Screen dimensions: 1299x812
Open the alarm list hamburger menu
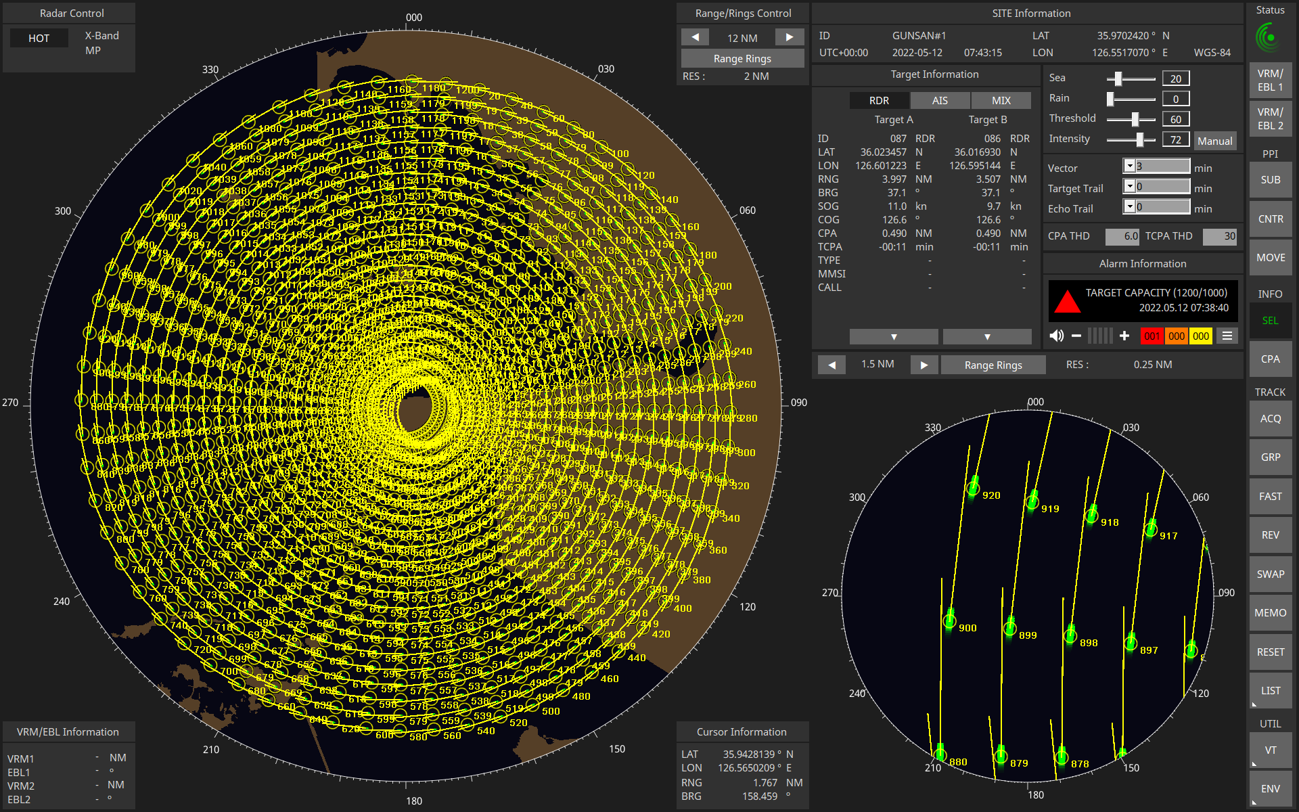tap(1227, 336)
